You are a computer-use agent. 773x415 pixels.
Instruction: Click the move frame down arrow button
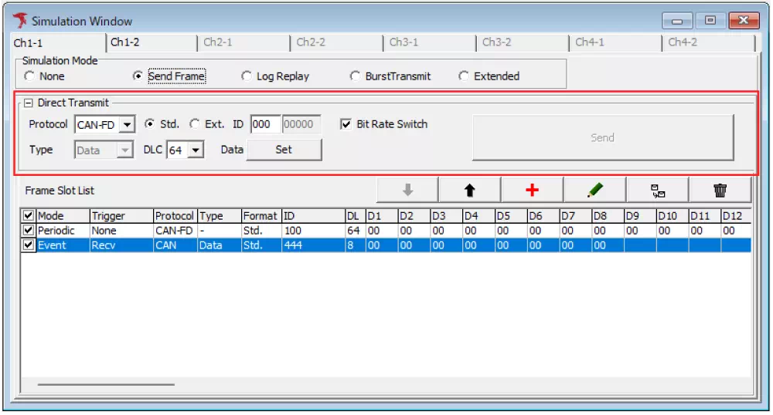[407, 191]
